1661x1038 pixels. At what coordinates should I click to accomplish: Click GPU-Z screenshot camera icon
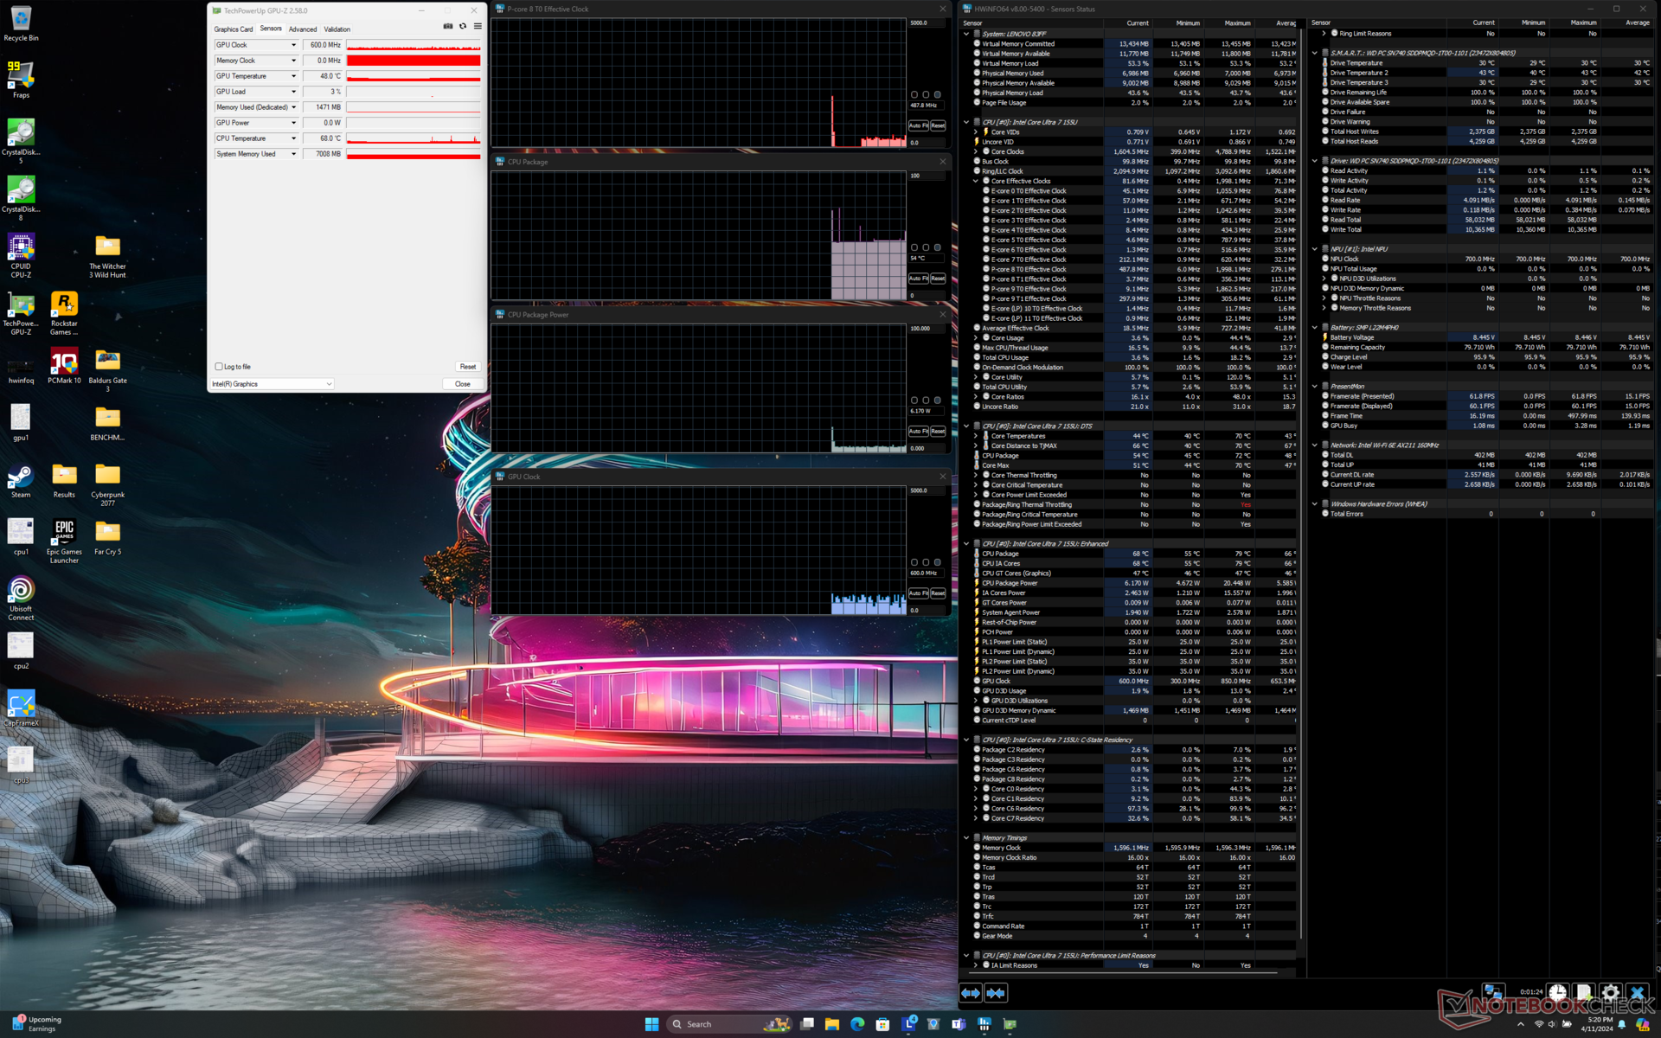[448, 26]
